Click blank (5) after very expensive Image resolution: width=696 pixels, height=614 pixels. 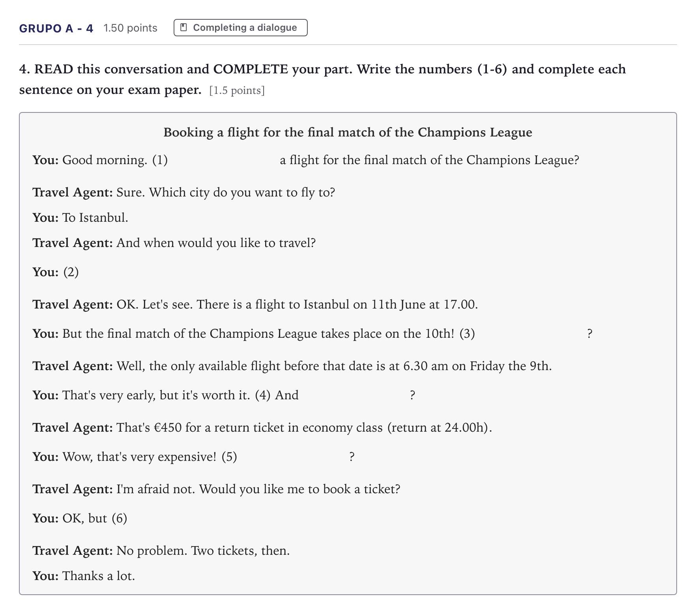click(293, 457)
